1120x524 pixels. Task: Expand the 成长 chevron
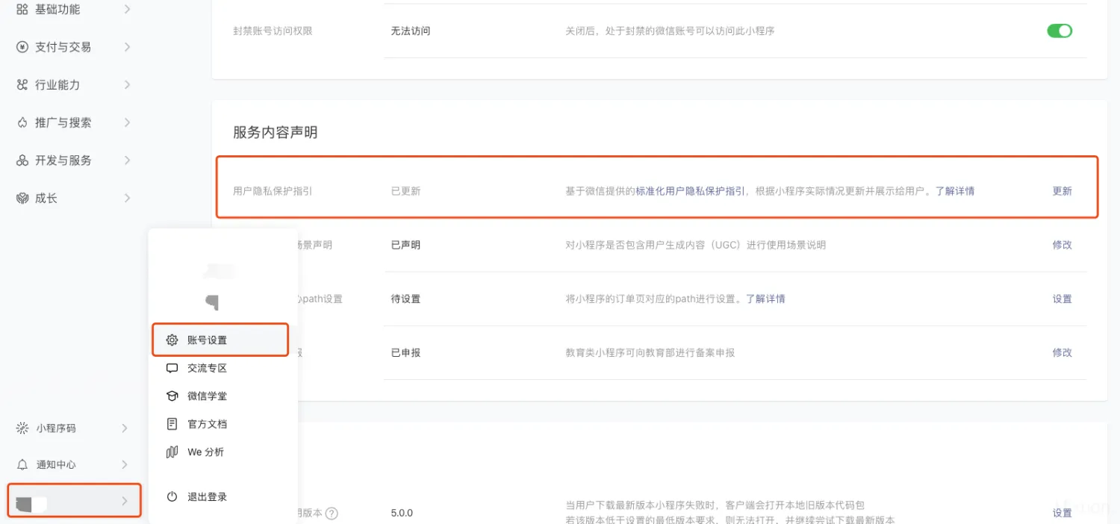pos(127,198)
